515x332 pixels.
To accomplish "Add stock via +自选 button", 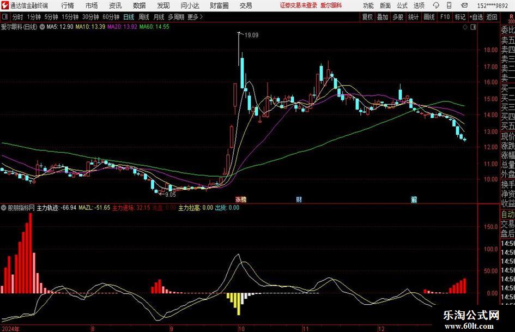I will click(476, 17).
